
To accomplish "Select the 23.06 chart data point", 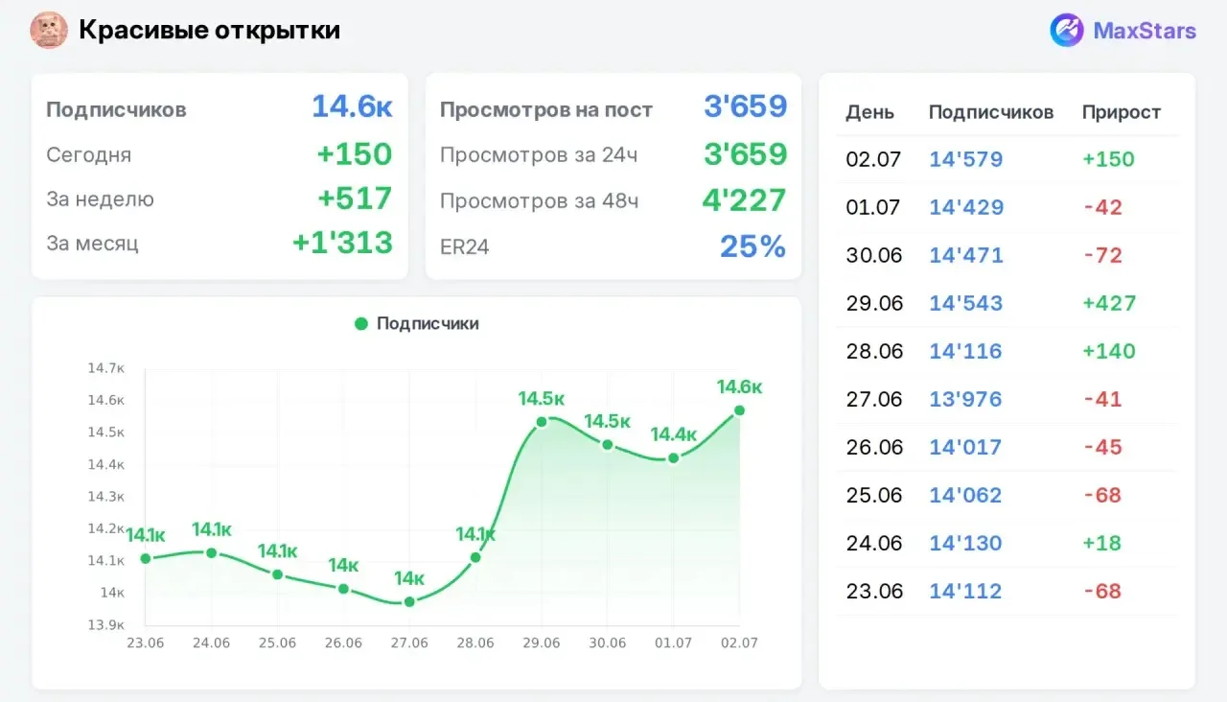I will 146,558.
